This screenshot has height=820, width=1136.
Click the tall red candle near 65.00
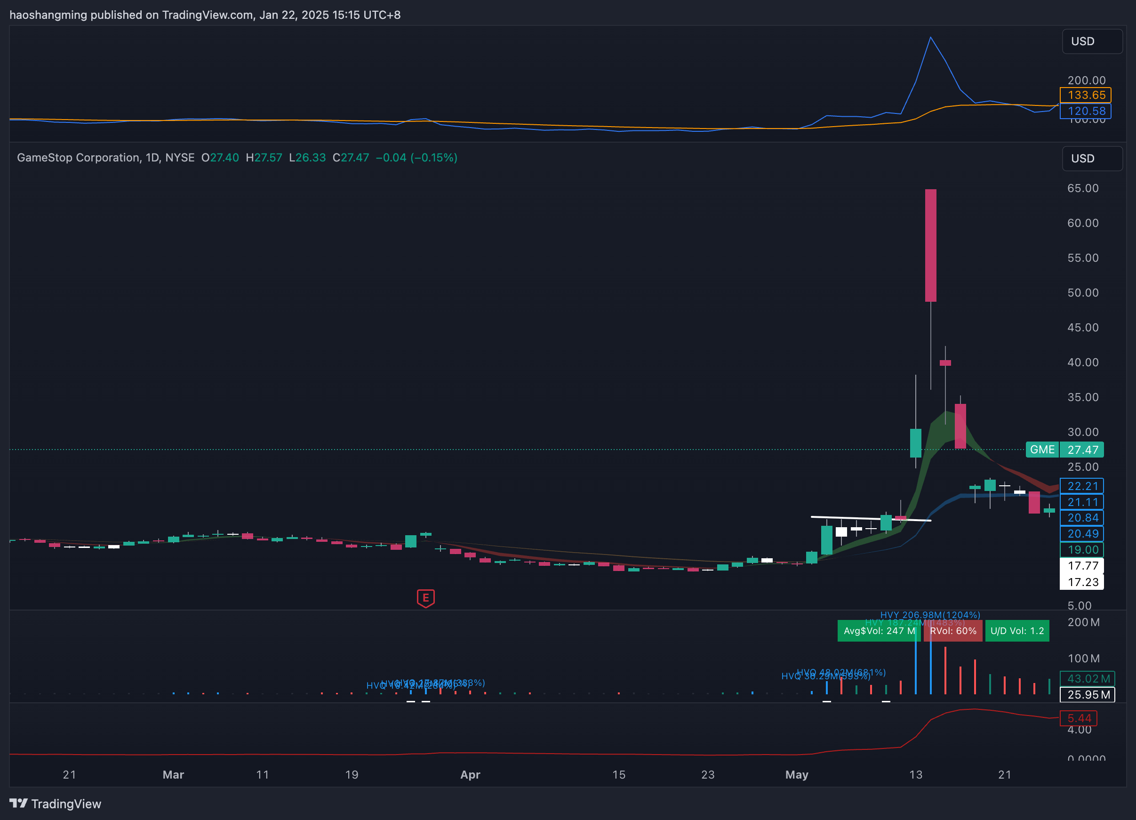click(x=930, y=245)
